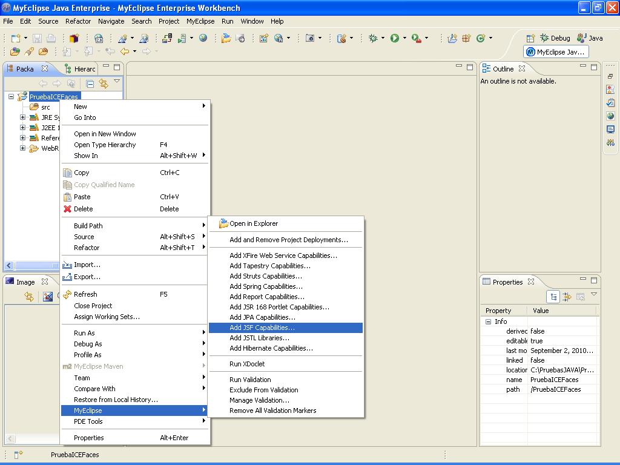The height and width of the screenshot is (465, 620).
Task: Click the Print toolbar icon
Action: coord(51,38)
